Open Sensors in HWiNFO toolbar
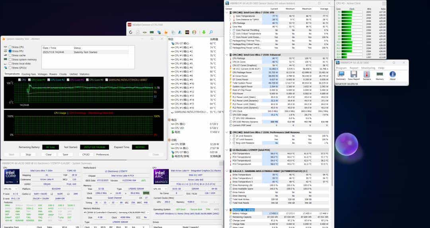430x228 pixels. (x=367, y=74)
